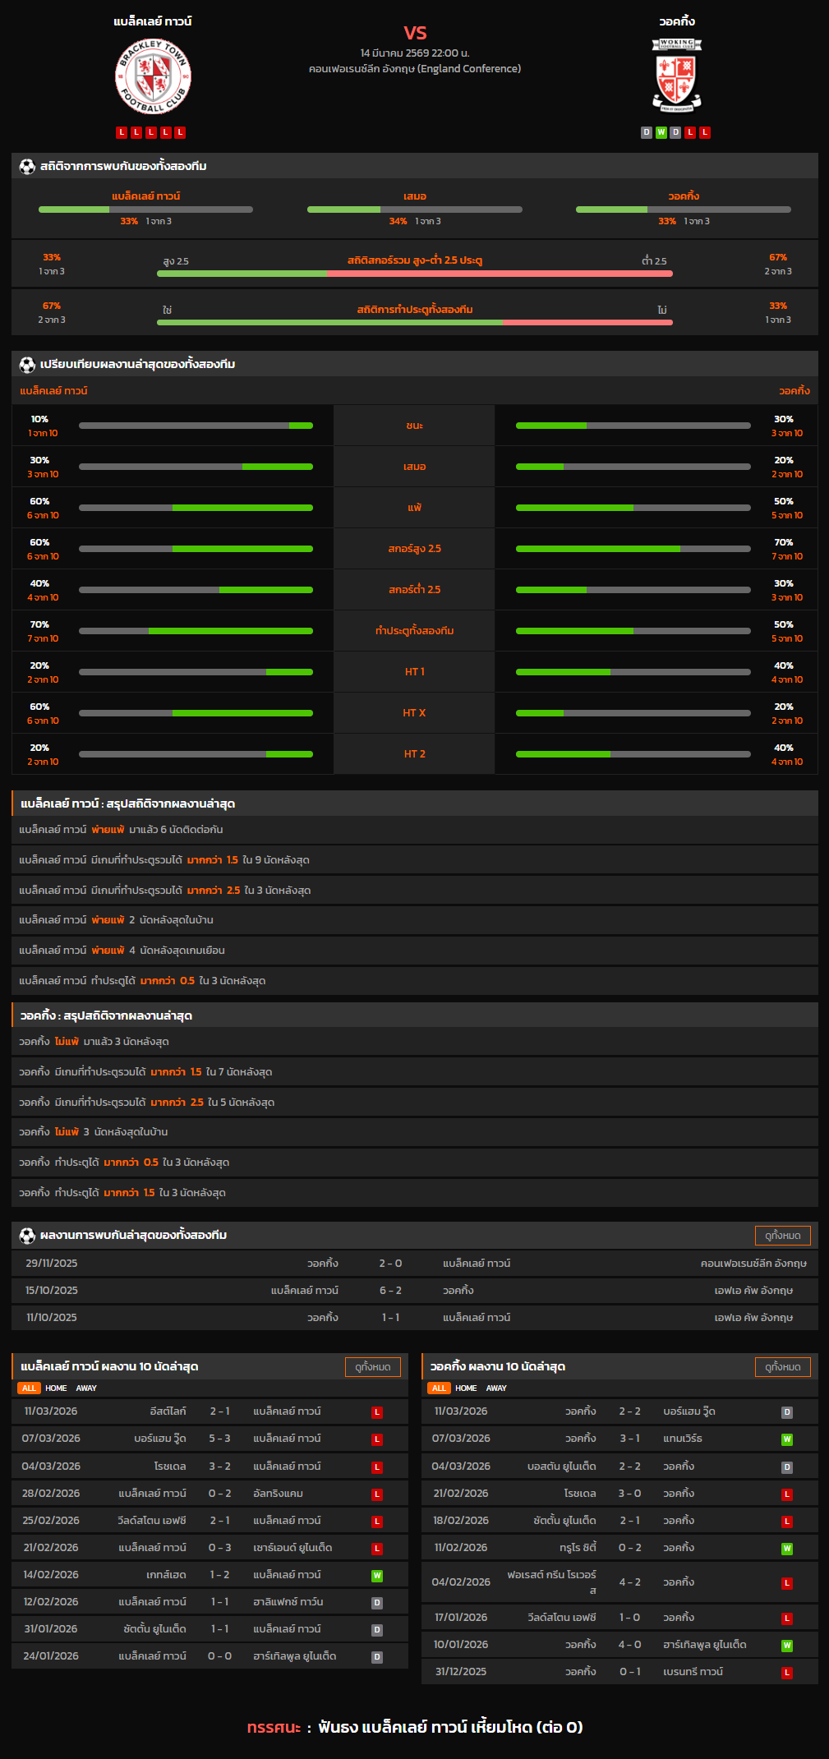This screenshot has height=1759, width=829.
Task: Click soccer ball icon beside recent form comparison header
Action: [27, 364]
